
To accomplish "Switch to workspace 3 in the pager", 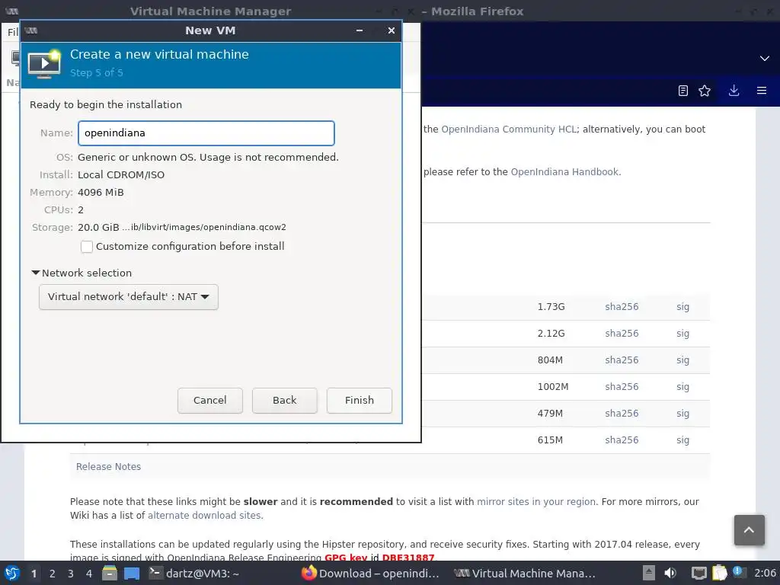I will click(x=71, y=574).
